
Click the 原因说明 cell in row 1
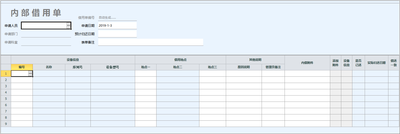click(244, 73)
